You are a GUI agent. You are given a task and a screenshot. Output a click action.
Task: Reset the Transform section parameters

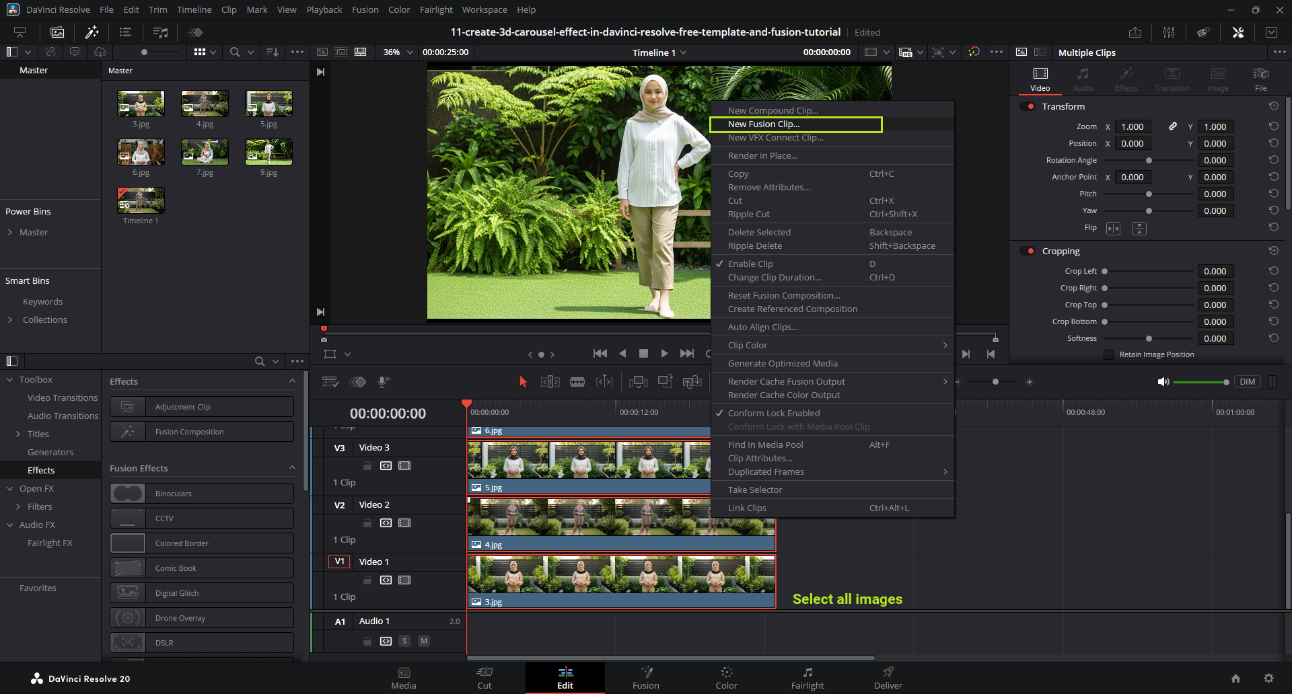click(x=1273, y=106)
